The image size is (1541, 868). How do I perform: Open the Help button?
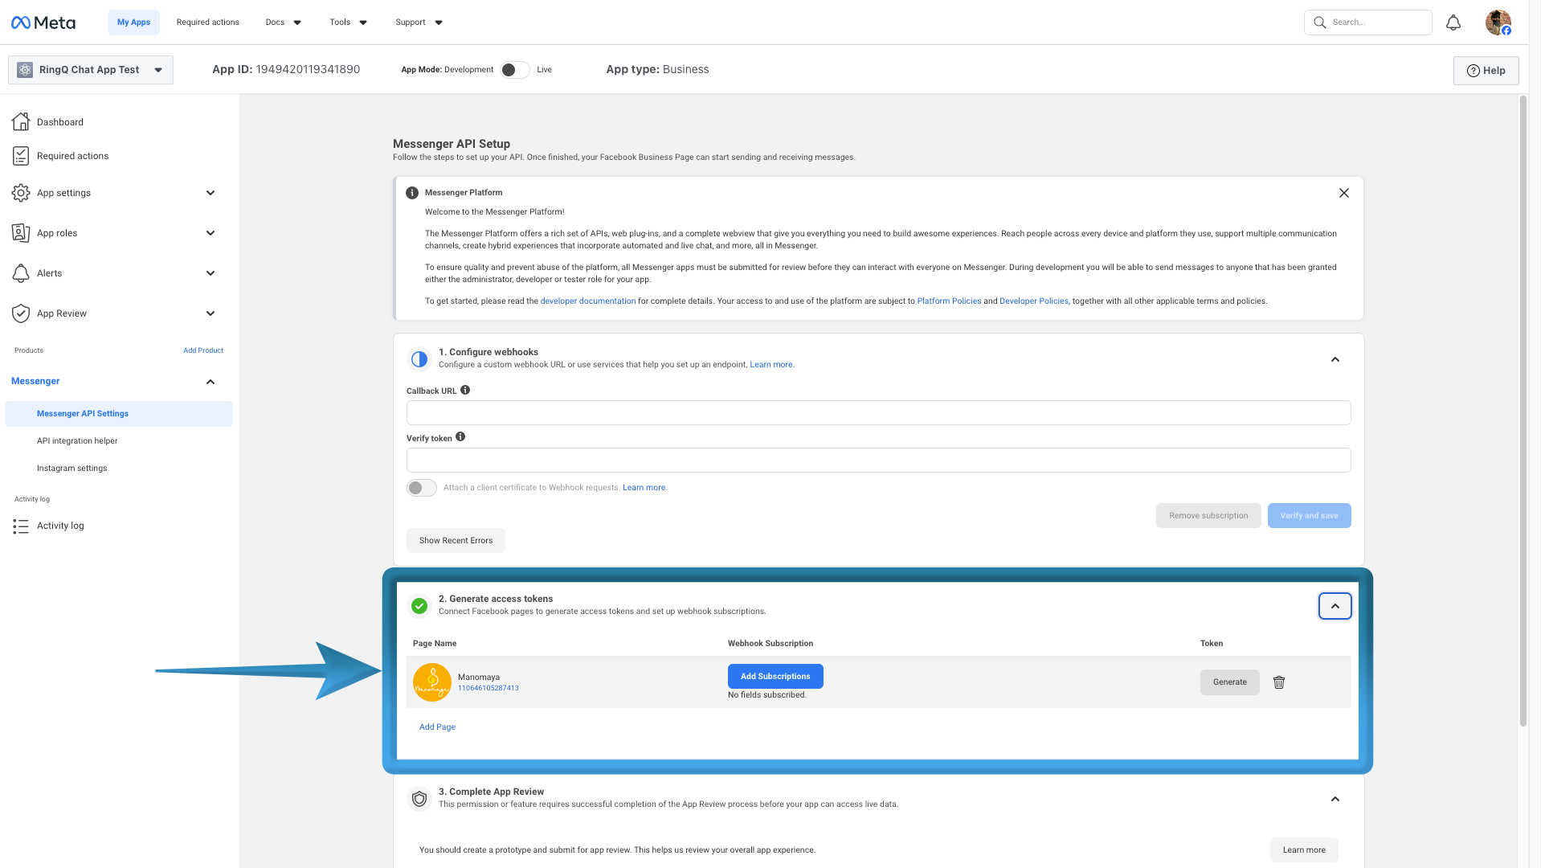tap(1486, 70)
